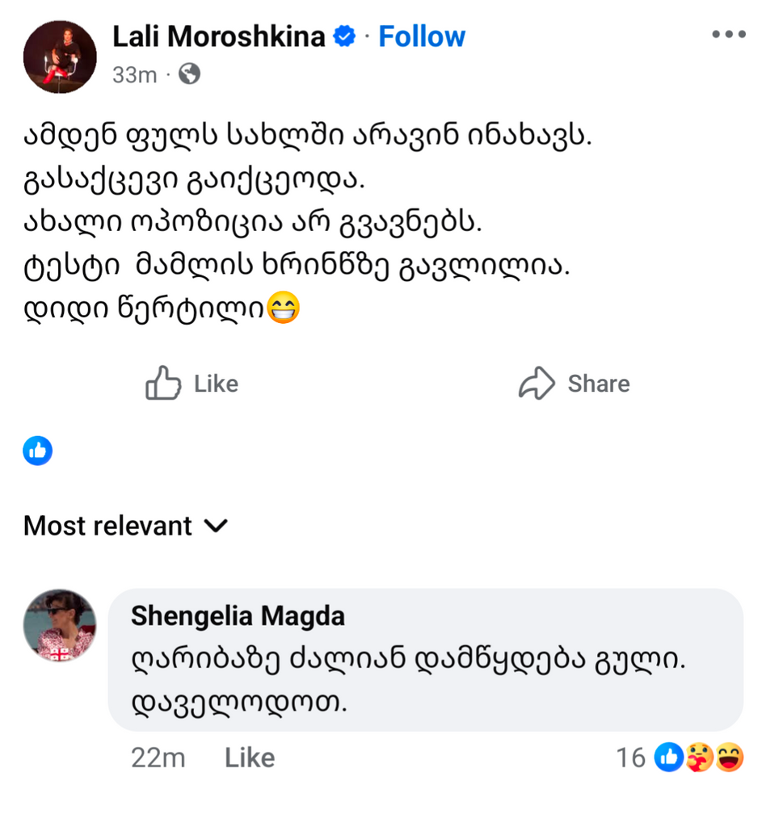This screenshot has height=827, width=766.
Task: Click the 22m comment timestamp
Action: (x=158, y=758)
